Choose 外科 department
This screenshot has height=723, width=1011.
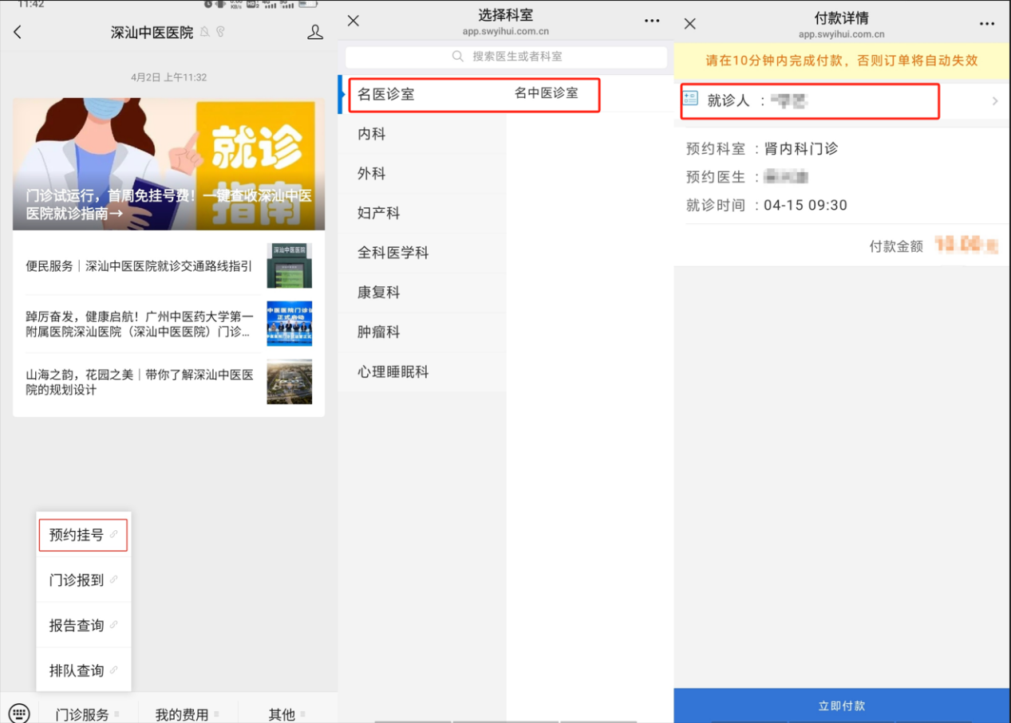coord(422,174)
